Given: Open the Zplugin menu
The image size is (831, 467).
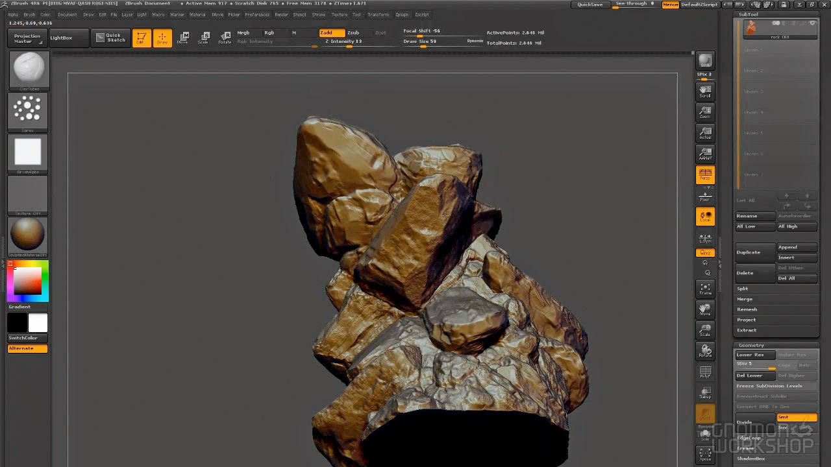Looking at the screenshot, I should (x=402, y=14).
